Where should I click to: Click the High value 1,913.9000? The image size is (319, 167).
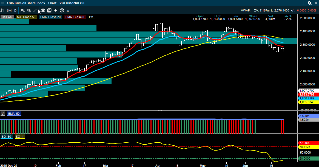218,19
